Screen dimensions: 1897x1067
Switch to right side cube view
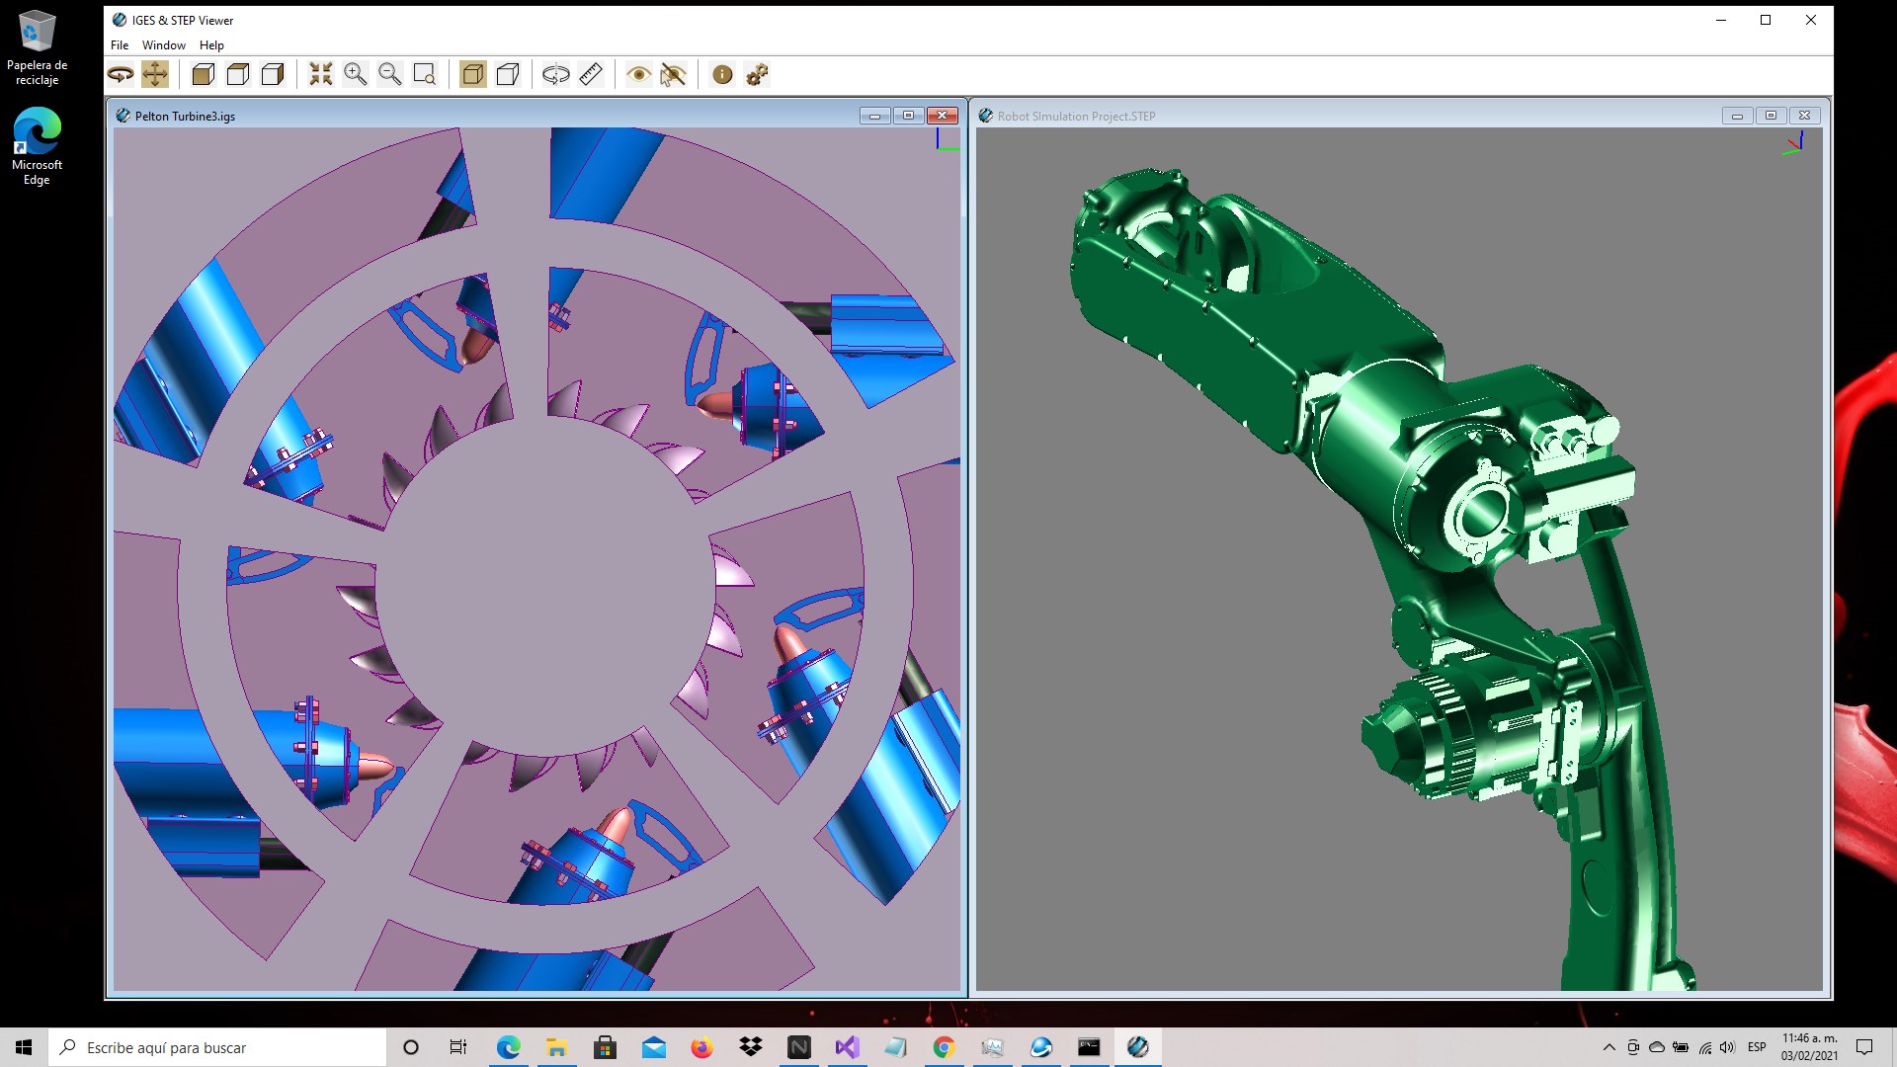273,74
